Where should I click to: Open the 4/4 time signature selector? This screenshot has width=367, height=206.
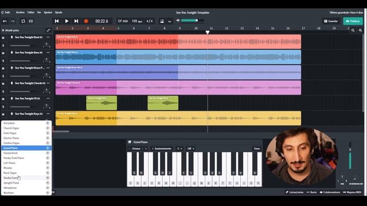coord(150,21)
